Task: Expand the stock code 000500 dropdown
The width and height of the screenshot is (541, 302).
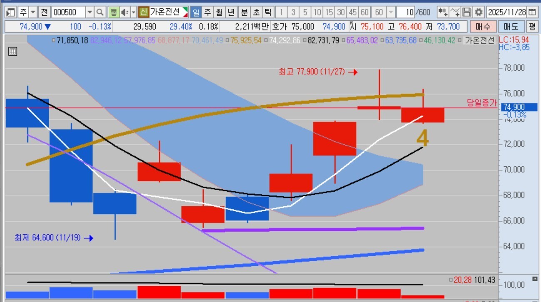Action: pyautogui.click(x=90, y=12)
